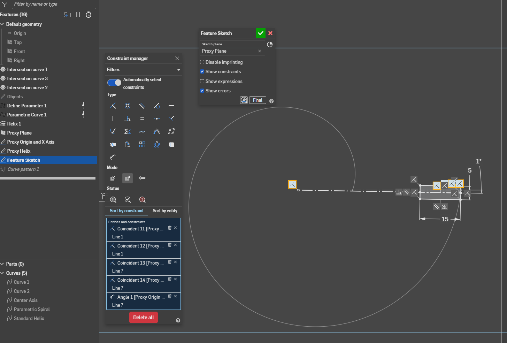The image size is (507, 343).
Task: Choose the left-arrow mode icon
Action: pyautogui.click(x=142, y=178)
